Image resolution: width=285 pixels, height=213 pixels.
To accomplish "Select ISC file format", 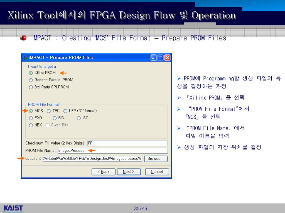I will click(78, 118).
